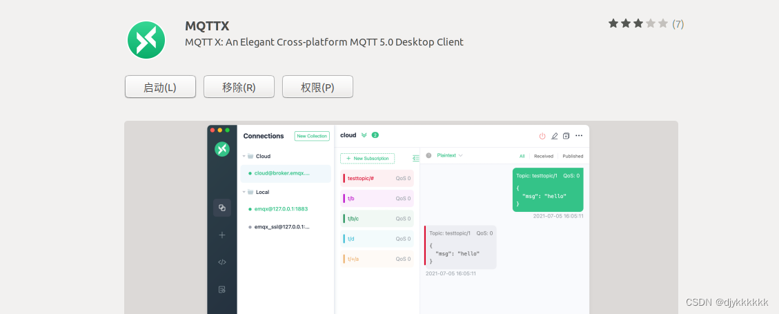Click the star rating with (7) reviews
This screenshot has width=779, height=314.
(x=646, y=23)
